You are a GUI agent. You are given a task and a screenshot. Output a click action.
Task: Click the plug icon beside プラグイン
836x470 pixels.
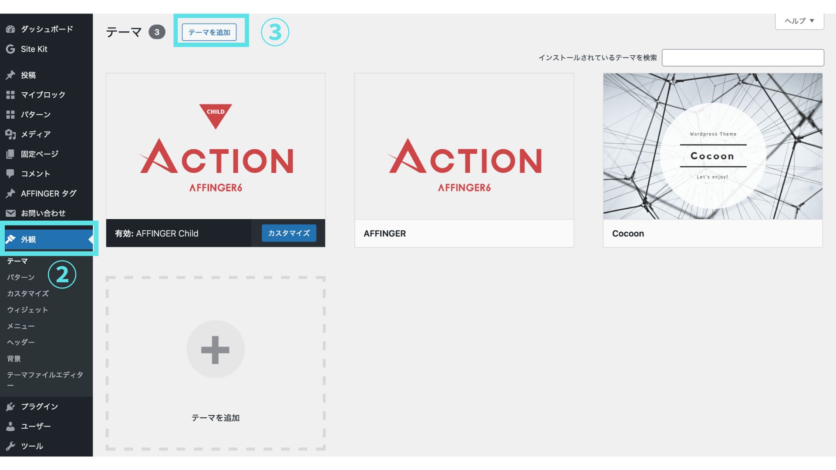[10, 406]
